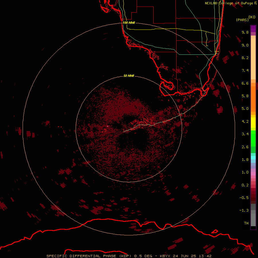Image resolution: width=258 pixels, height=258 pixels.
Task: Click the 9.8 value on color scale
Action: tap(245, 32)
